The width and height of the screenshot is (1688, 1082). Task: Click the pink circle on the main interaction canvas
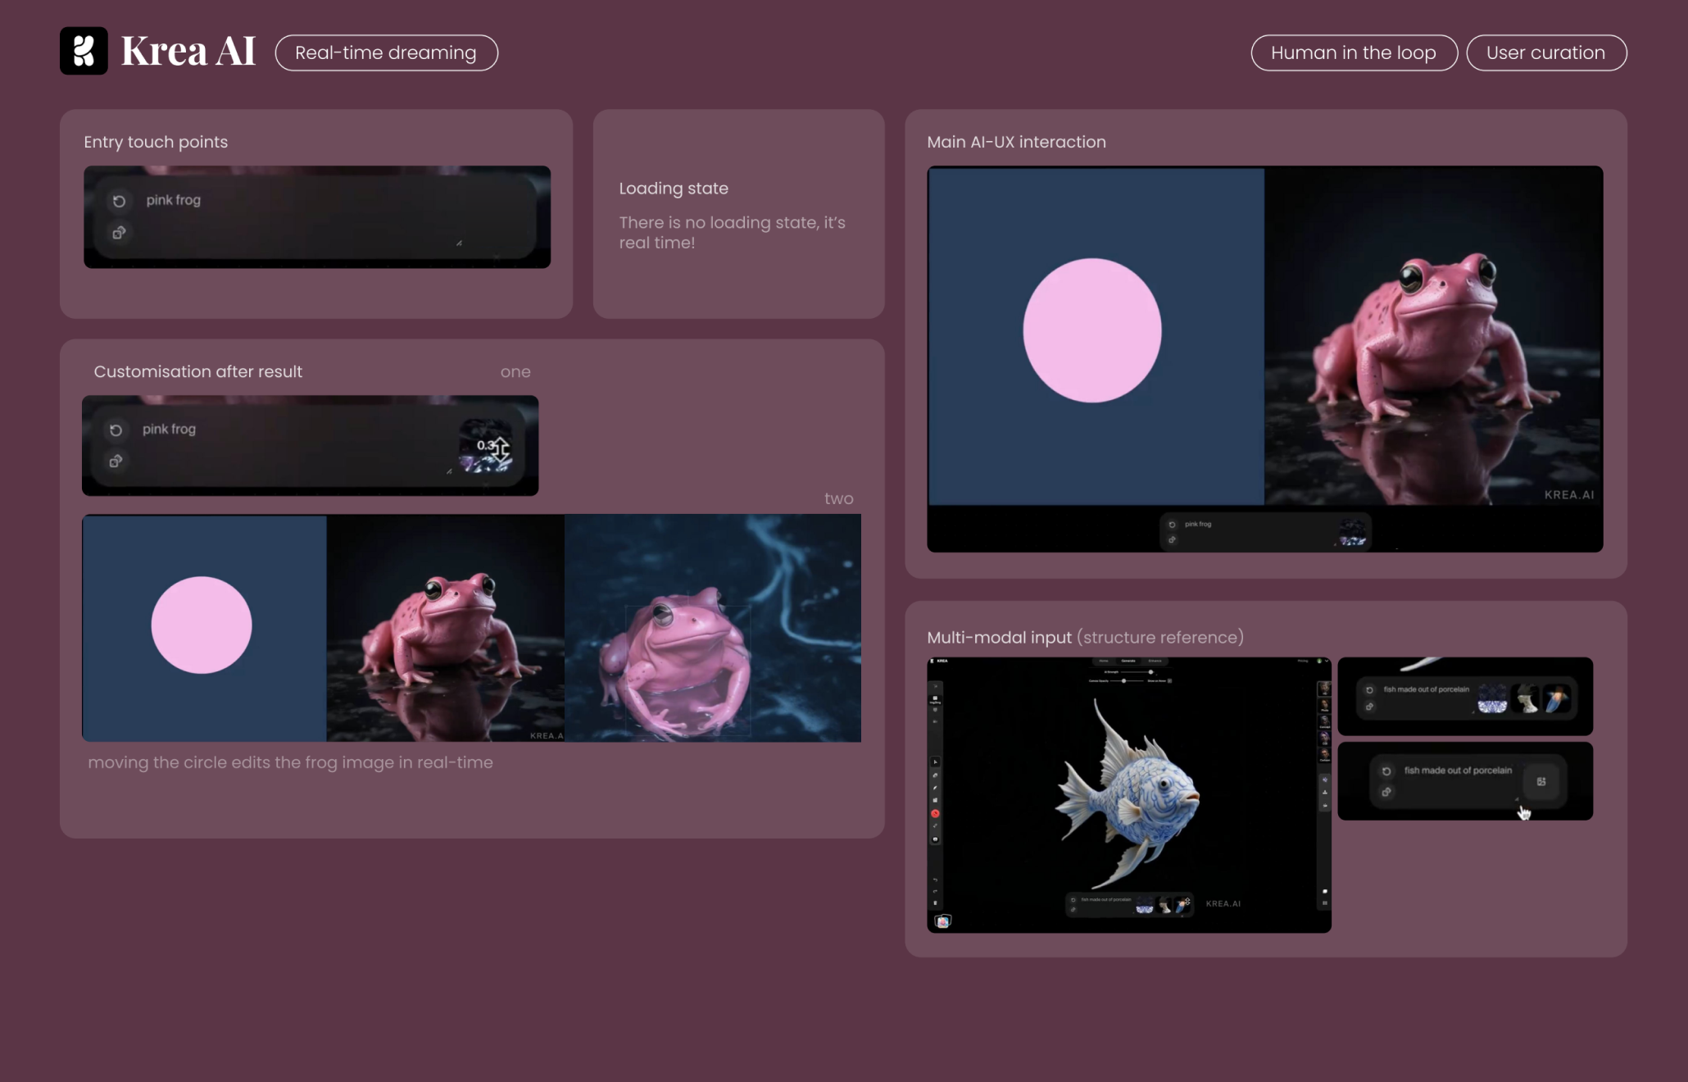pyautogui.click(x=1091, y=330)
